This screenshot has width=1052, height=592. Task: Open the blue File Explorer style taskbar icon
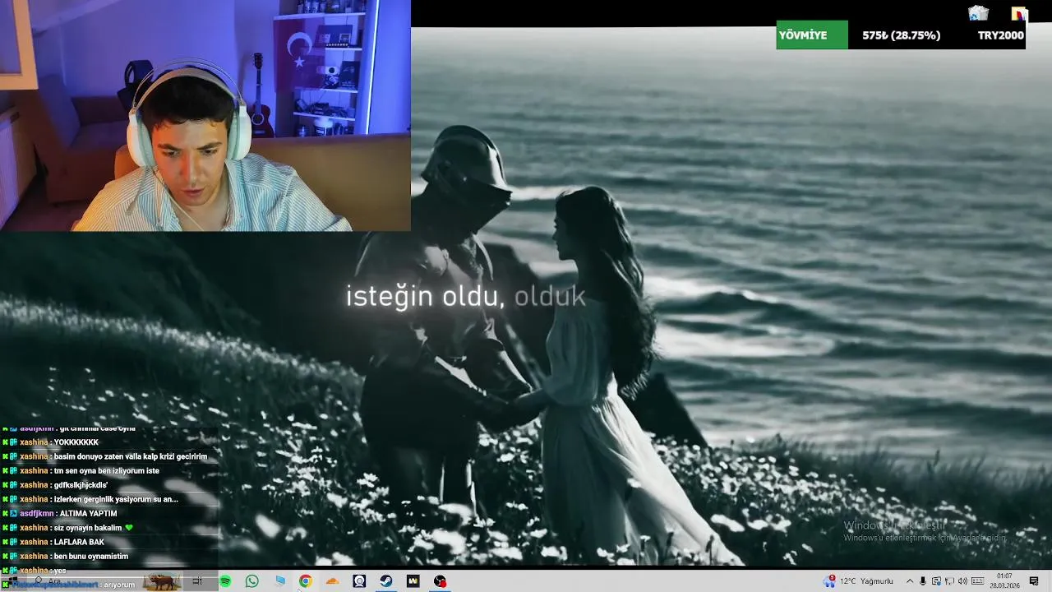(280, 581)
